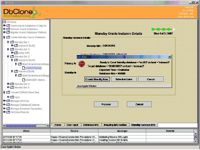Click the ord92 Primary document icon

point(24,68)
